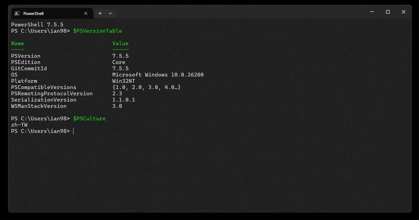Click the Core value text
This screenshot has height=220, width=419.
[119, 62]
